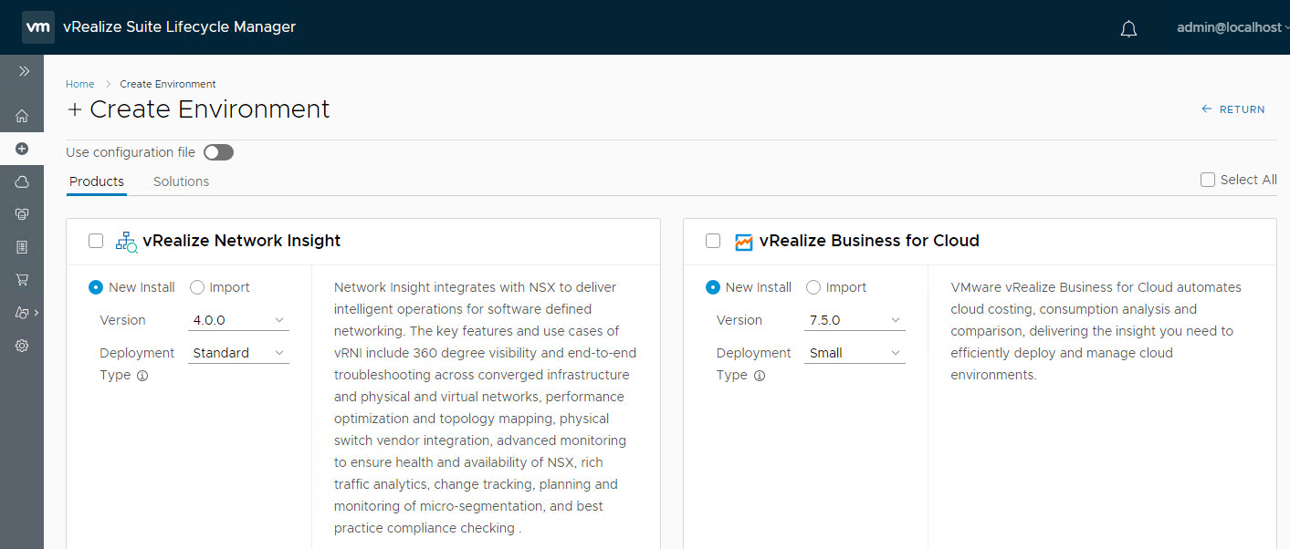Open the settings gear sidebar icon

tap(22, 346)
